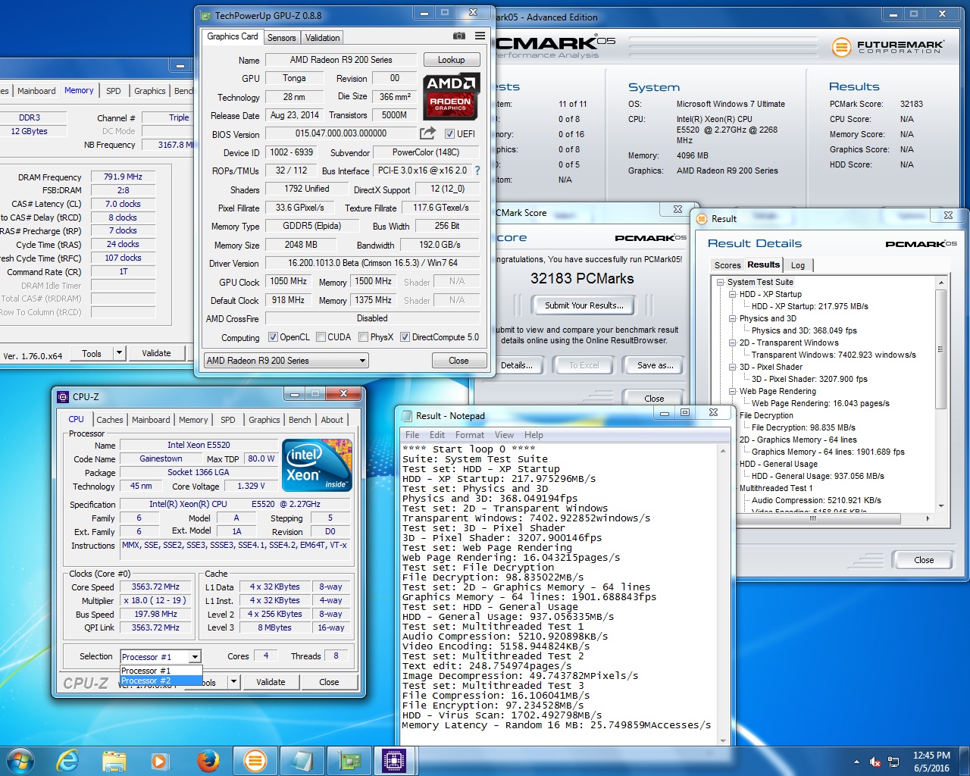The image size is (970, 776).
Task: Collapse the Physics and 3D tree node
Action: pyautogui.click(x=732, y=318)
